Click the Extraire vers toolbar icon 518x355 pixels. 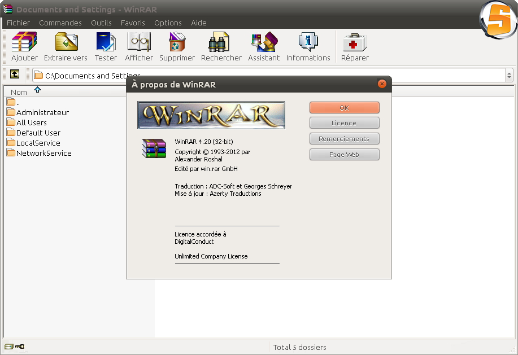coord(66,42)
